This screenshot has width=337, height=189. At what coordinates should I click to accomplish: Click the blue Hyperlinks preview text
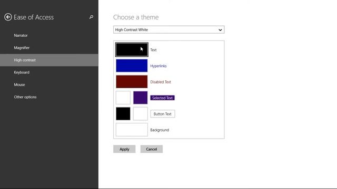158,66
